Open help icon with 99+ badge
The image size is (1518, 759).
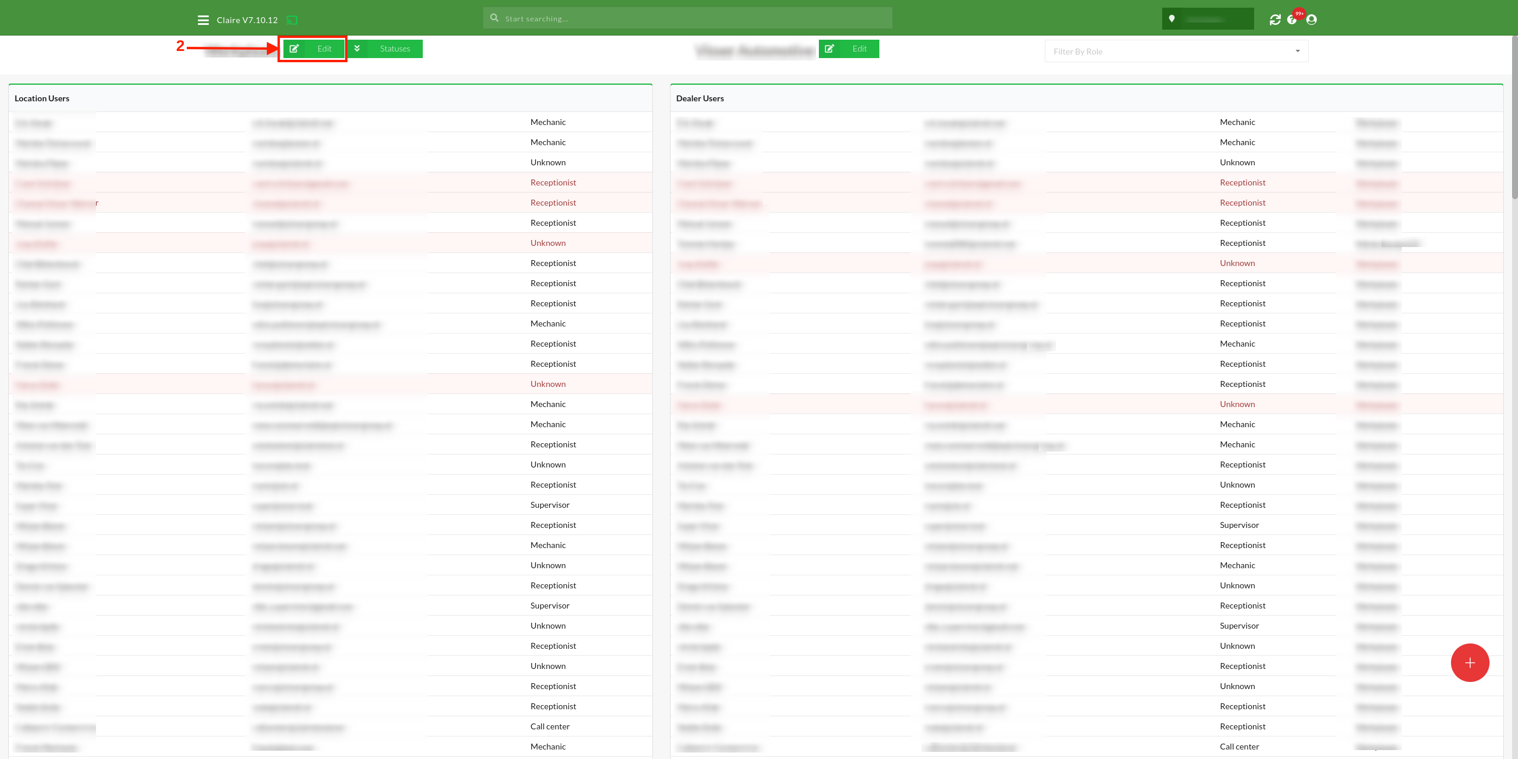(x=1293, y=20)
